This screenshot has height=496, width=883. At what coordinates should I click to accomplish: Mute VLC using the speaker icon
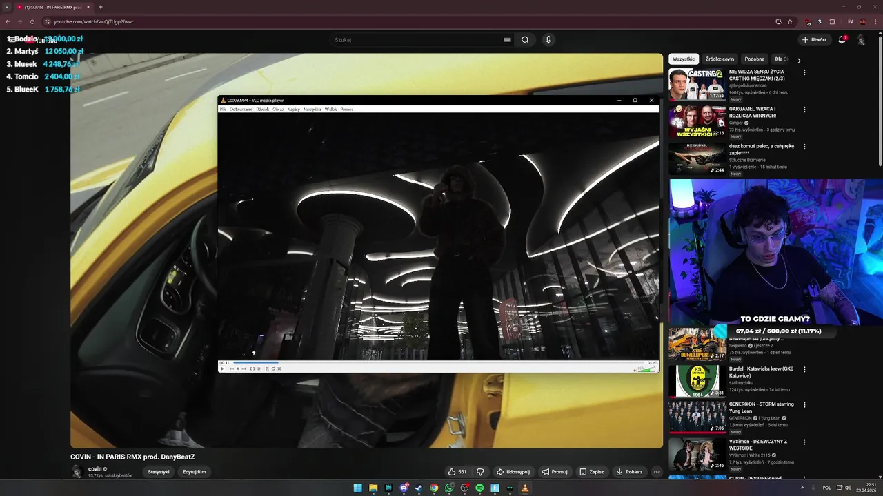coord(636,370)
